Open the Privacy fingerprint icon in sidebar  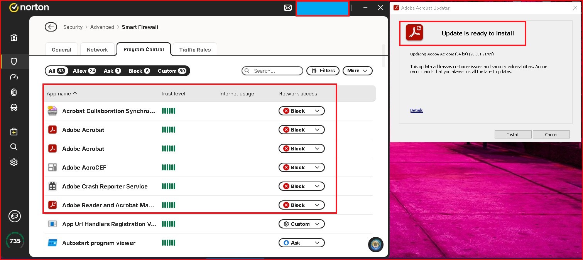14,92
